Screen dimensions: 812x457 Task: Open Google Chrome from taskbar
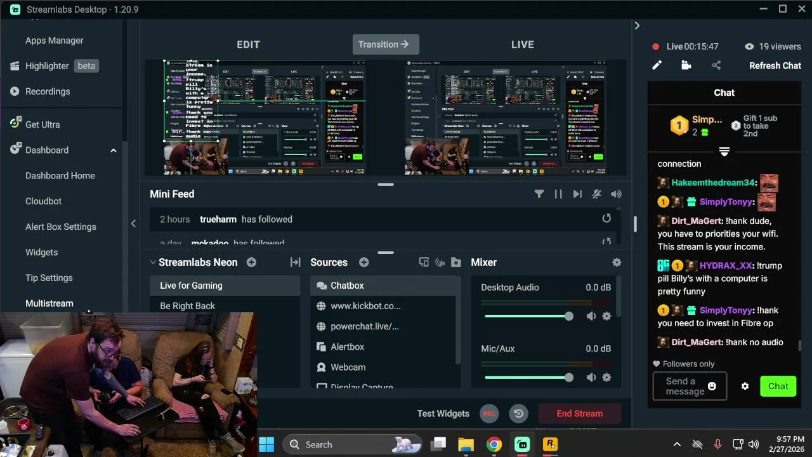[494, 444]
